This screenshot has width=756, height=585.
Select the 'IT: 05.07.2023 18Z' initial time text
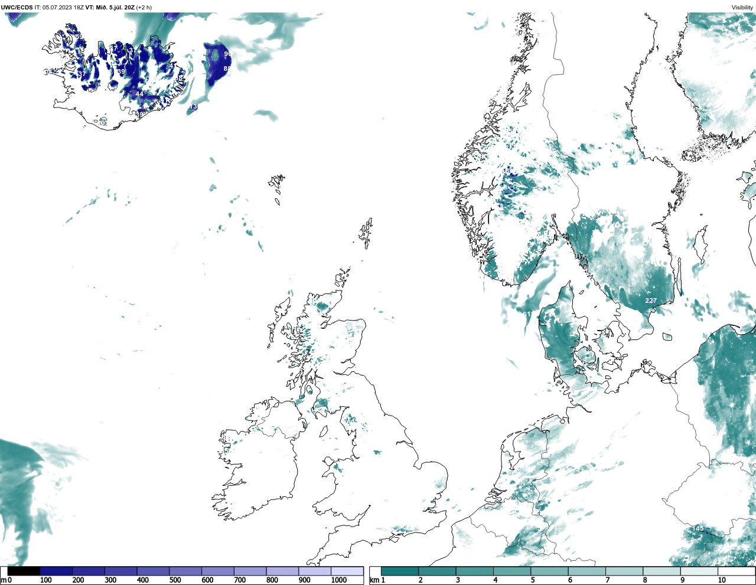coord(59,8)
